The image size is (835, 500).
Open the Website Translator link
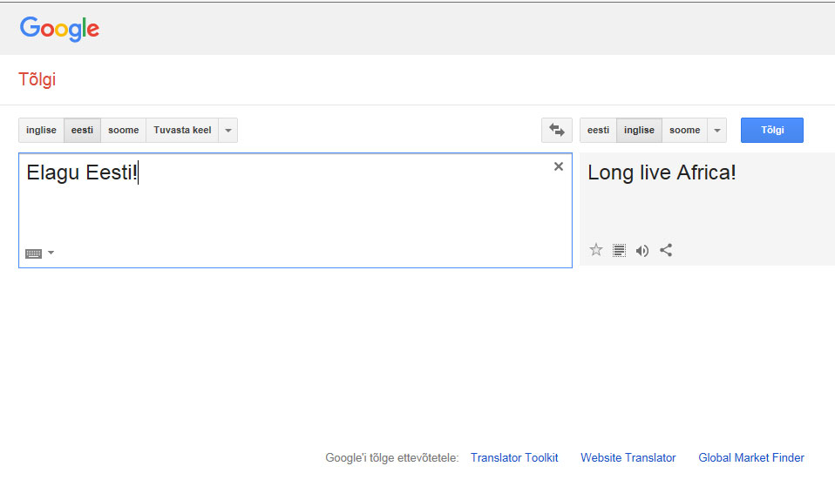pos(628,457)
